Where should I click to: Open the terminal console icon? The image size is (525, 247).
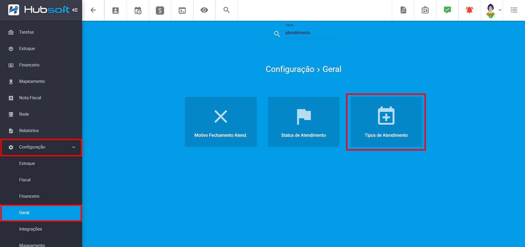tap(182, 10)
